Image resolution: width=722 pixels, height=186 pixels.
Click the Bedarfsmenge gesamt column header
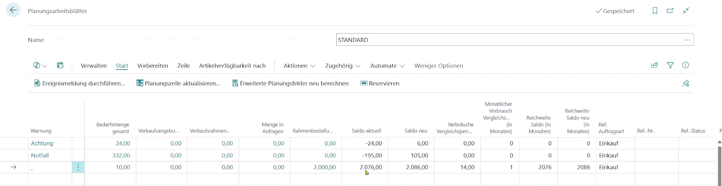point(113,128)
